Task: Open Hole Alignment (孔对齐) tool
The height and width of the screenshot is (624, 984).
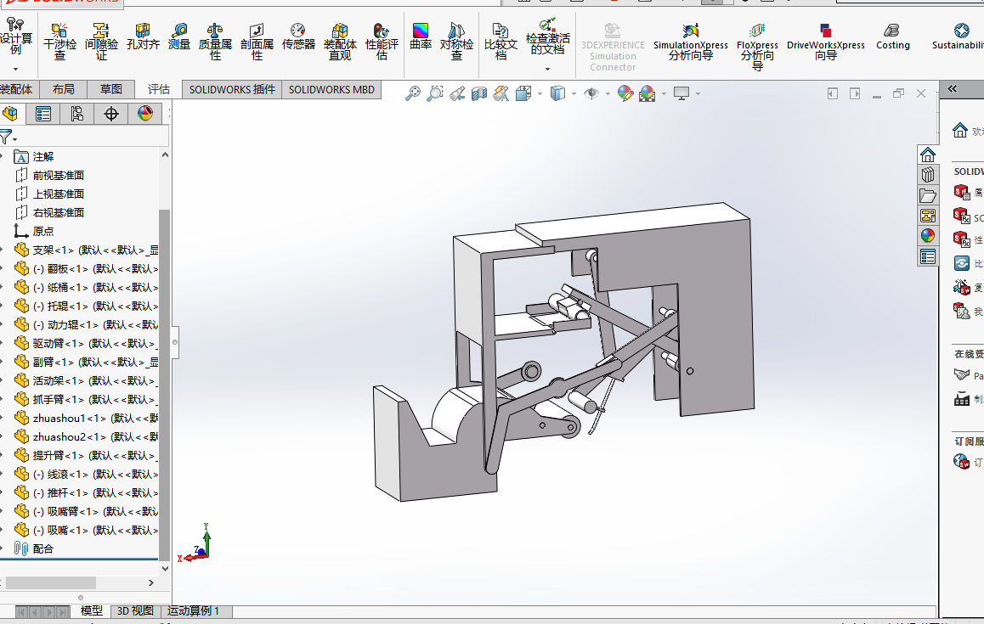Action: (x=143, y=37)
